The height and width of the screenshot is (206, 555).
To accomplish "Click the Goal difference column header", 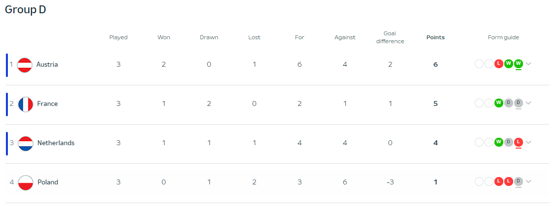I will pyautogui.click(x=390, y=37).
